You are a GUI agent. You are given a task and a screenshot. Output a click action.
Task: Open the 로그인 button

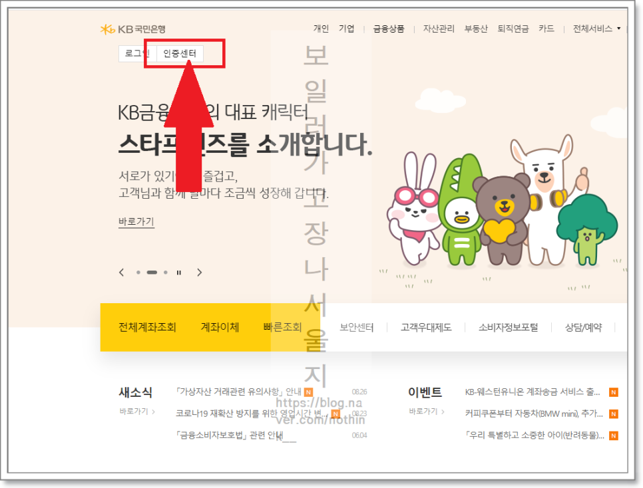click(137, 53)
